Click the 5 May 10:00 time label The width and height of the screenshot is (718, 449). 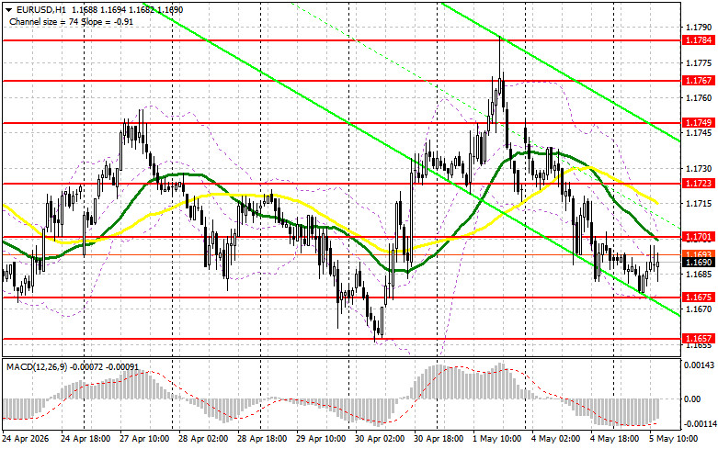click(673, 439)
